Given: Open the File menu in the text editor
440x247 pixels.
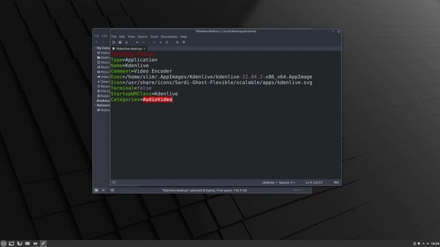Looking at the screenshot, I should 113,36.
